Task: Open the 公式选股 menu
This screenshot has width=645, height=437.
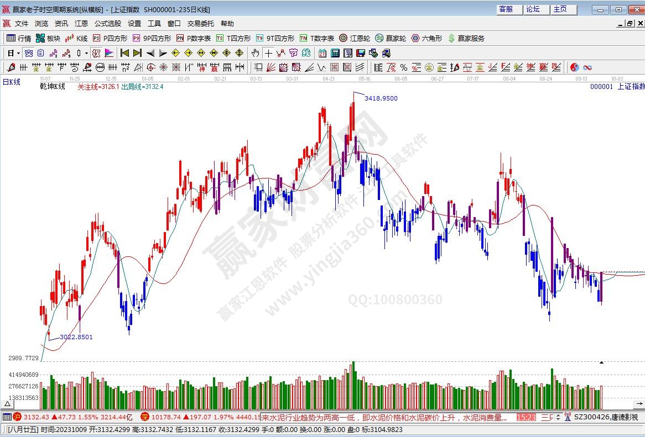Action: [x=108, y=23]
